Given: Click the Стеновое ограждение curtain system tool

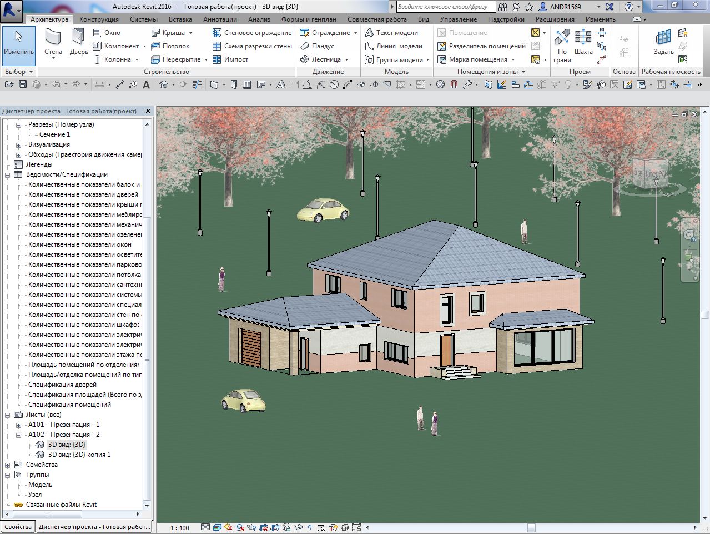Looking at the screenshot, I should click(x=252, y=33).
